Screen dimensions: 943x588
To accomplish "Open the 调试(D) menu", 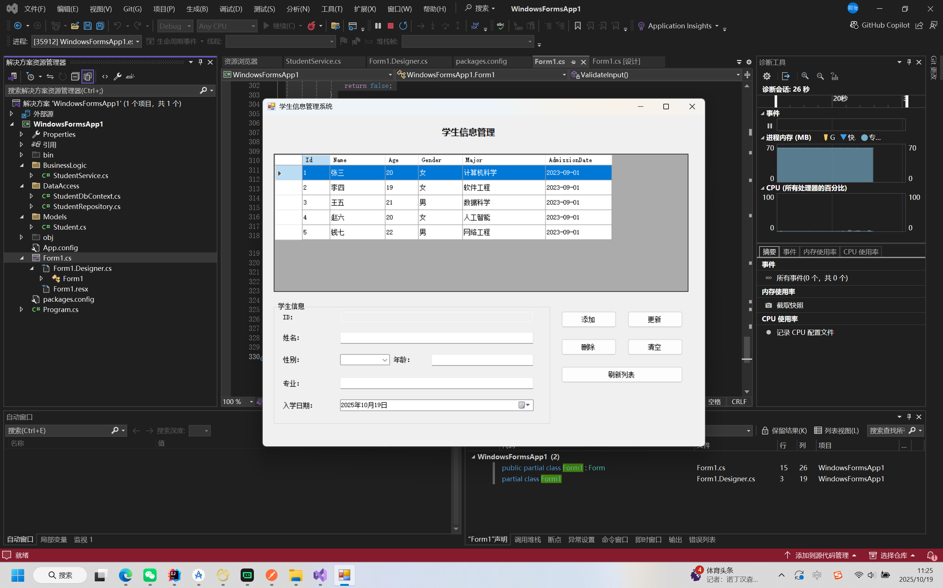I will point(230,8).
